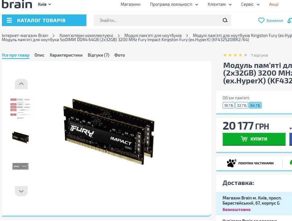Open catalog via hamburger menu icon
This screenshot has width=292, height=221.
tap(9, 20)
